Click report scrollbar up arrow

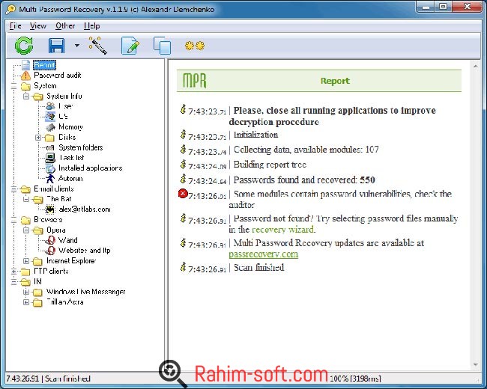[476, 66]
